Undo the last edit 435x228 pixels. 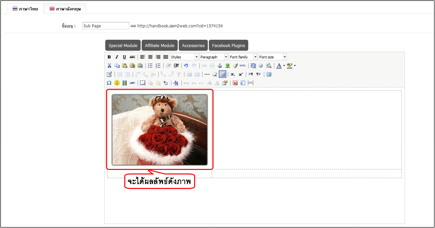186,66
